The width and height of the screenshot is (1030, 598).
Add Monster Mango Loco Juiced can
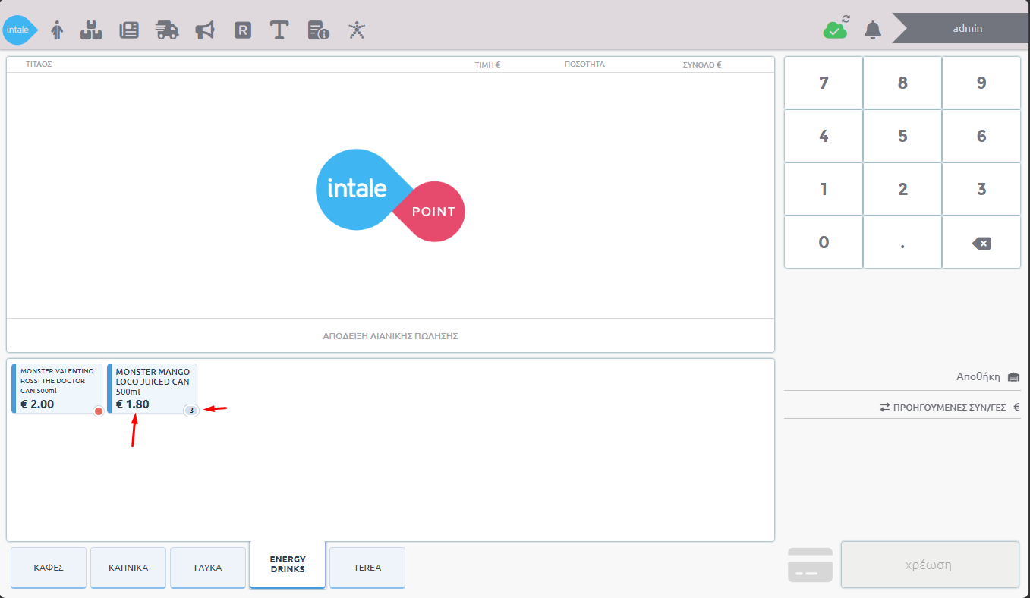click(152, 388)
